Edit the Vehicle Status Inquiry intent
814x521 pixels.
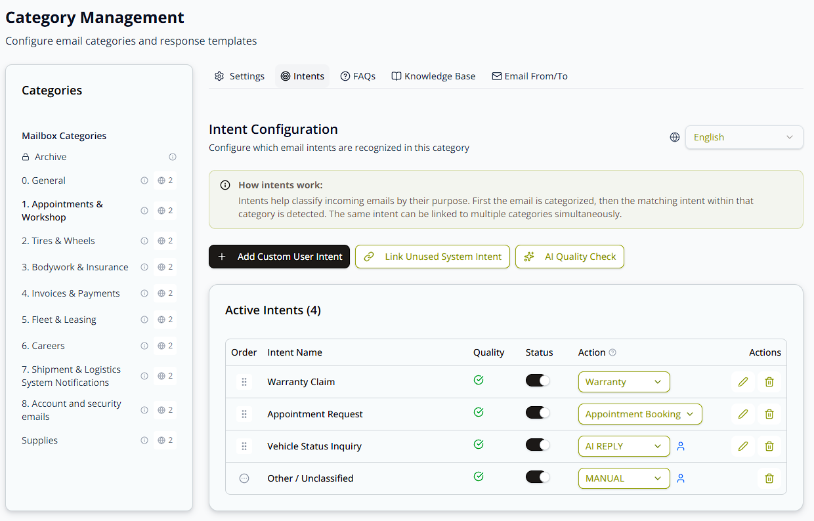click(x=743, y=446)
